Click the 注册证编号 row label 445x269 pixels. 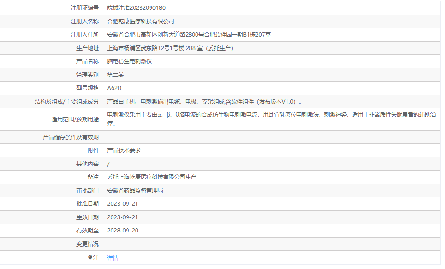84,8
